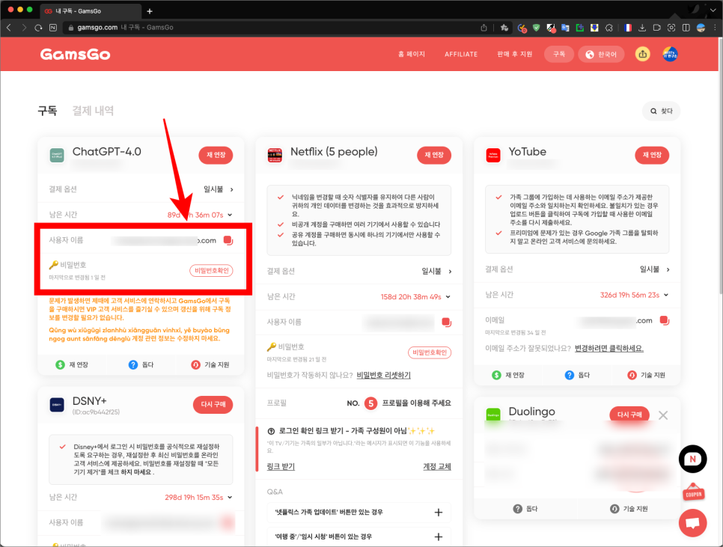This screenshot has width=723, height=547.
Task: Click the 찾다 search field
Action: tap(661, 111)
